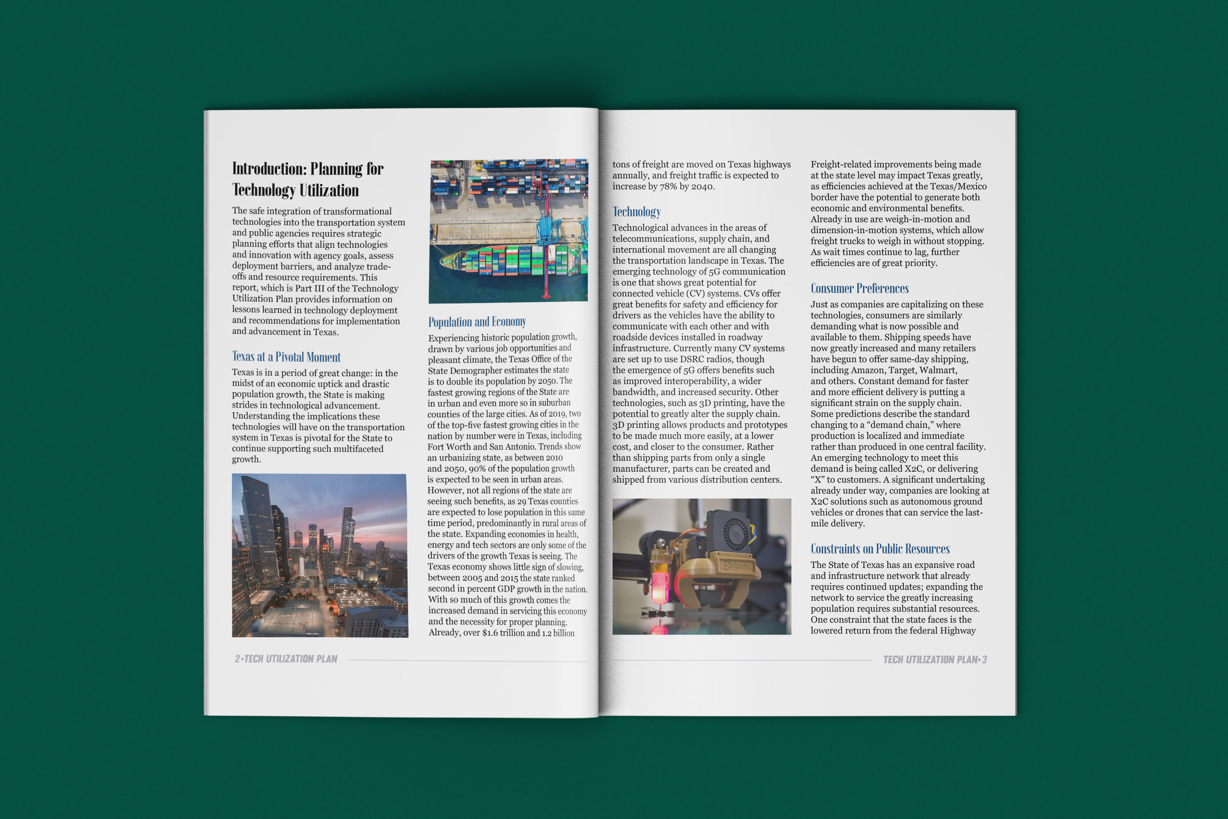The image size is (1228, 819).
Task: Click the 'Texas at a Pivotal Moment' heading
Action: tap(286, 357)
